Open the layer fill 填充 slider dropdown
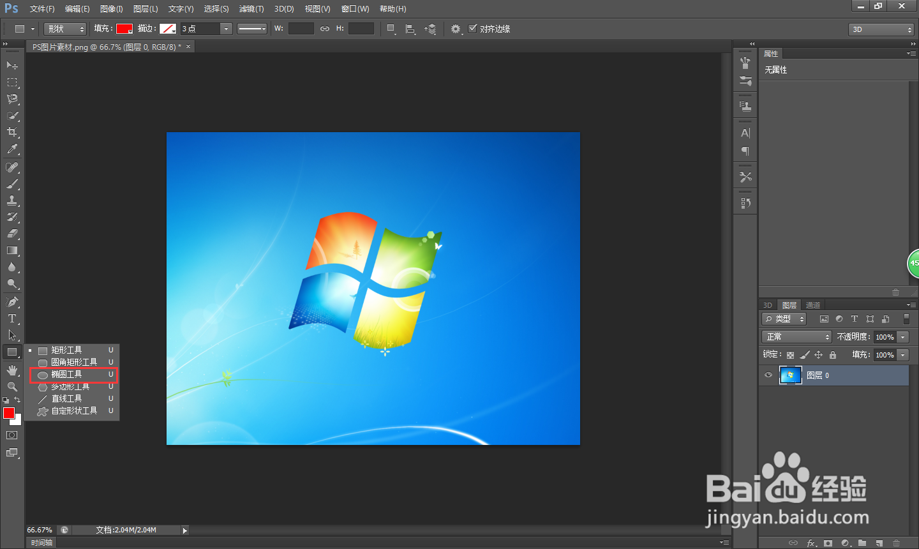The width and height of the screenshot is (919, 549). pyautogui.click(x=903, y=354)
